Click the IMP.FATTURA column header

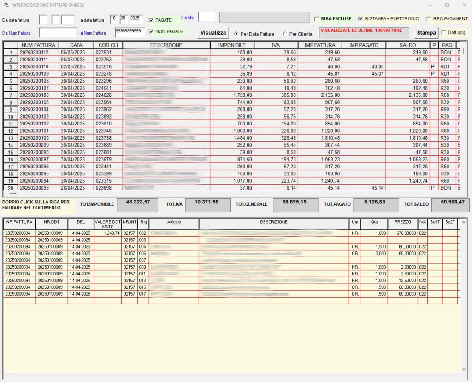(x=320, y=45)
